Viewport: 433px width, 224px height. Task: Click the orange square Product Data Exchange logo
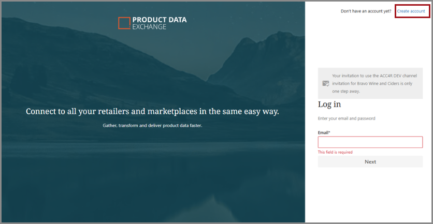124,23
